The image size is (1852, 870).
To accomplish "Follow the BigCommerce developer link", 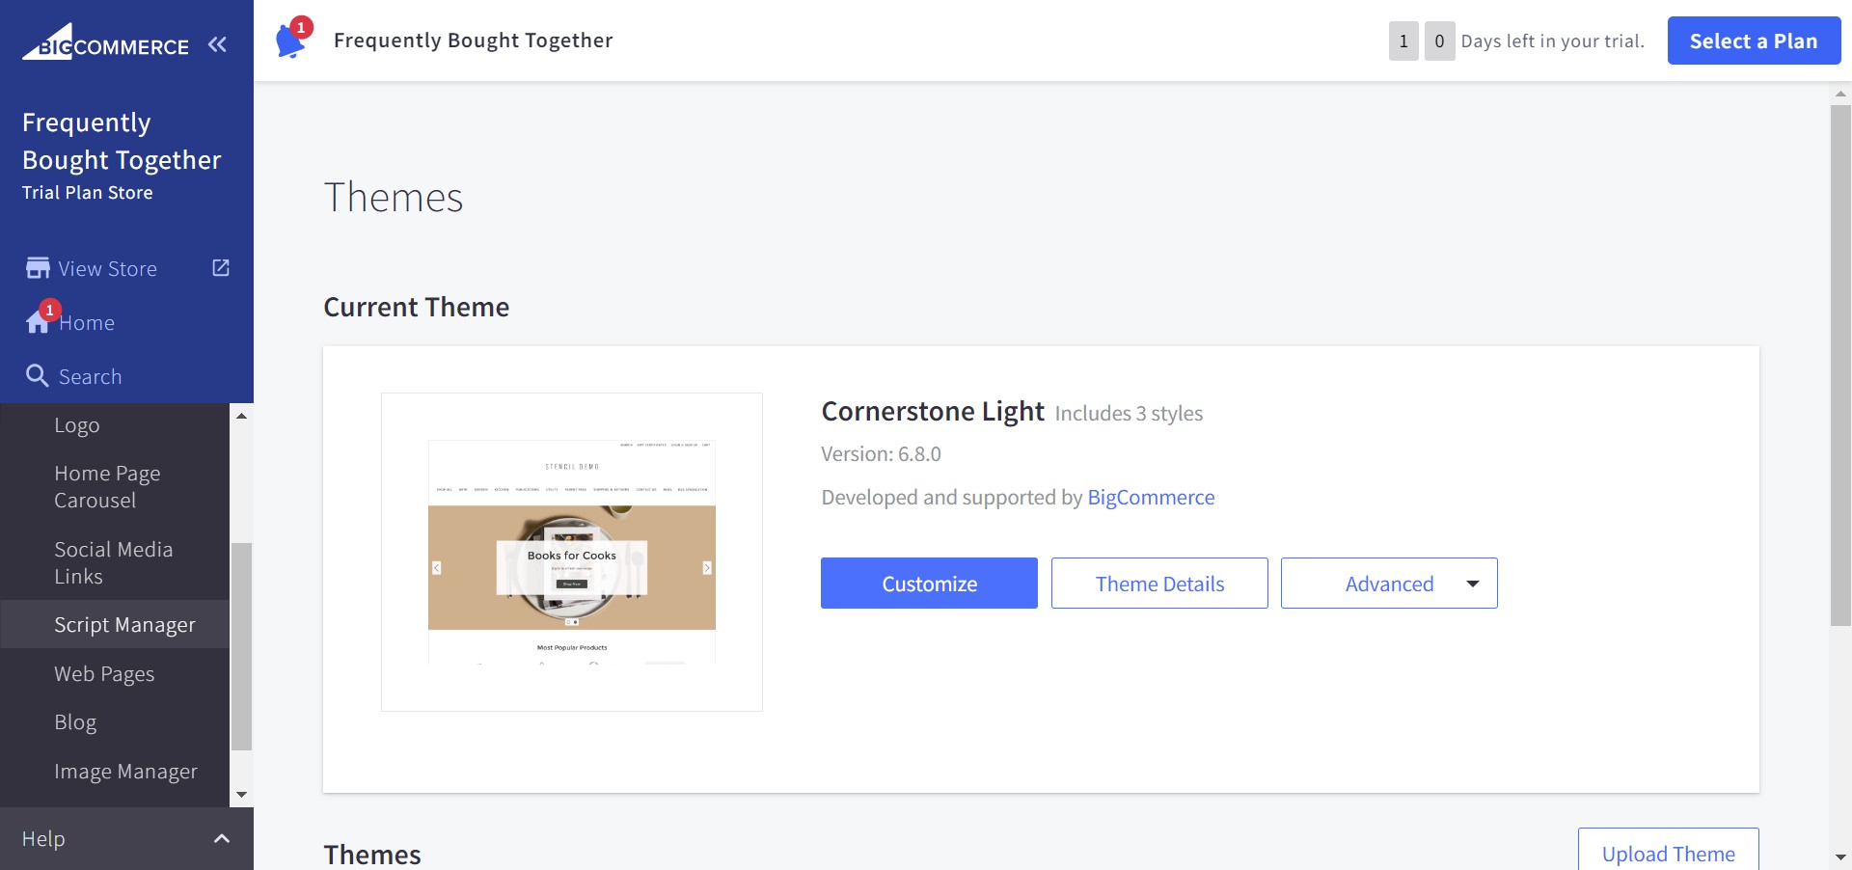I will coord(1151,498).
